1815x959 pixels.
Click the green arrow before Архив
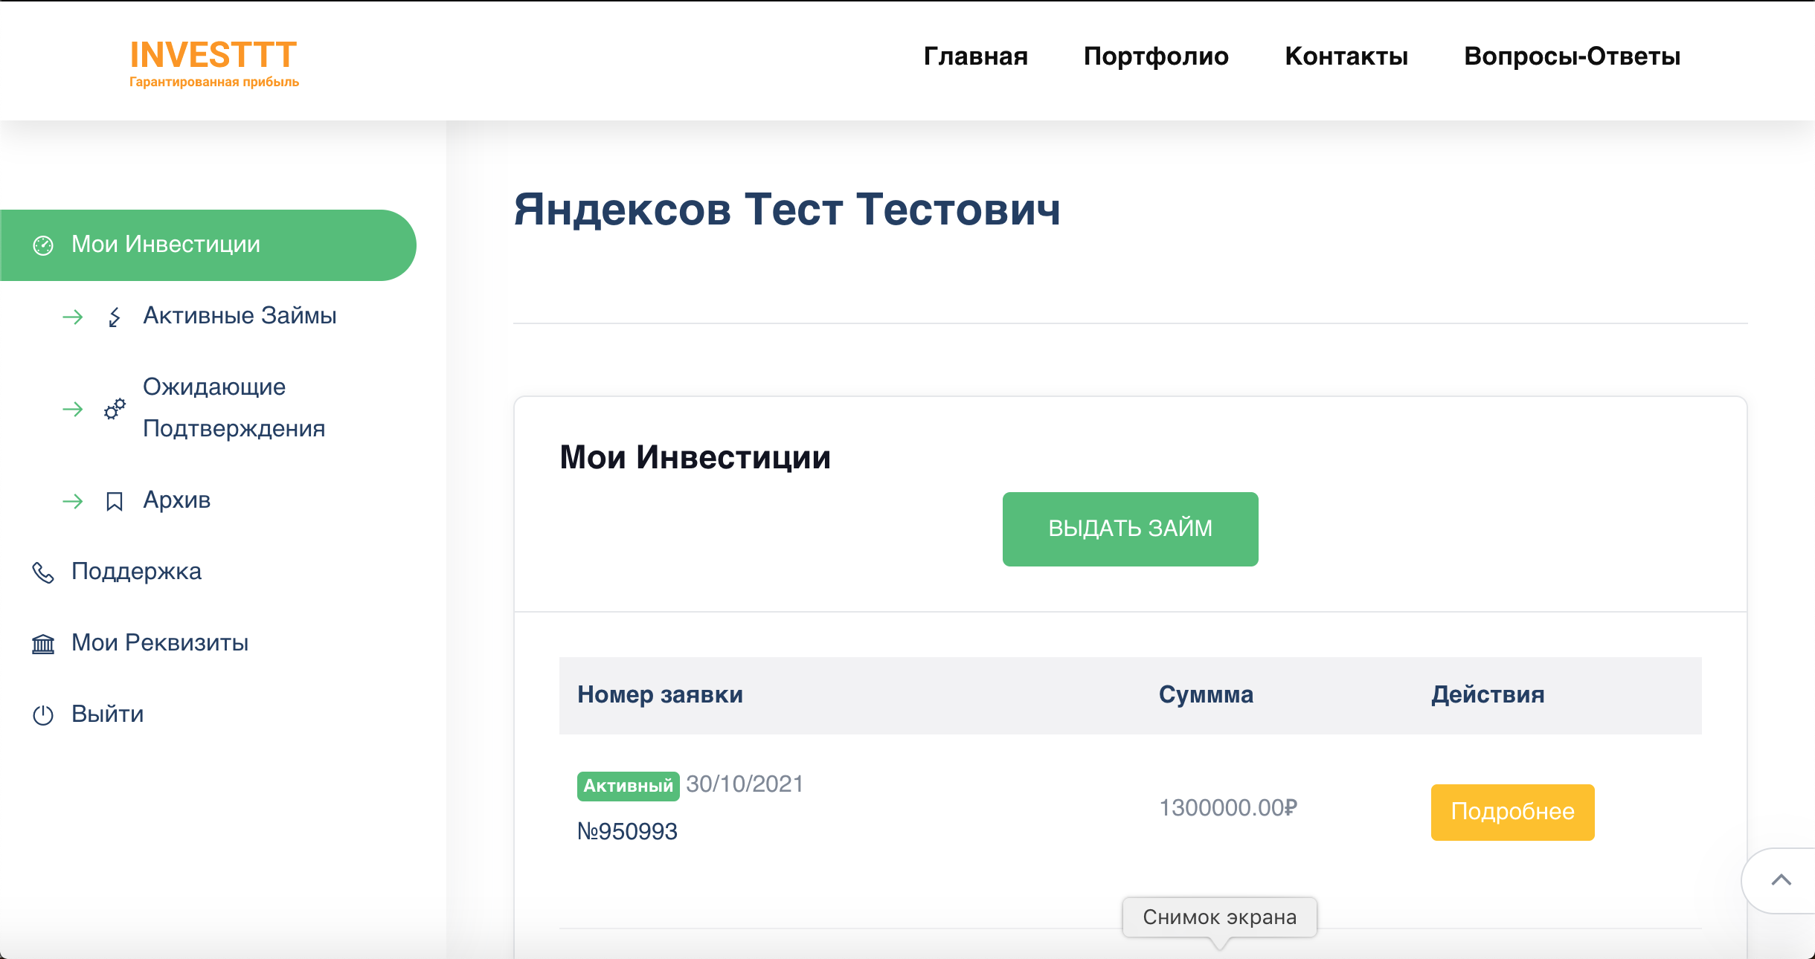[x=73, y=502]
